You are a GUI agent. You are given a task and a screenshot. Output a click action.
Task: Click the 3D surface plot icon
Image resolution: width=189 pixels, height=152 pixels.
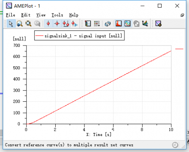click(x=145, y=24)
